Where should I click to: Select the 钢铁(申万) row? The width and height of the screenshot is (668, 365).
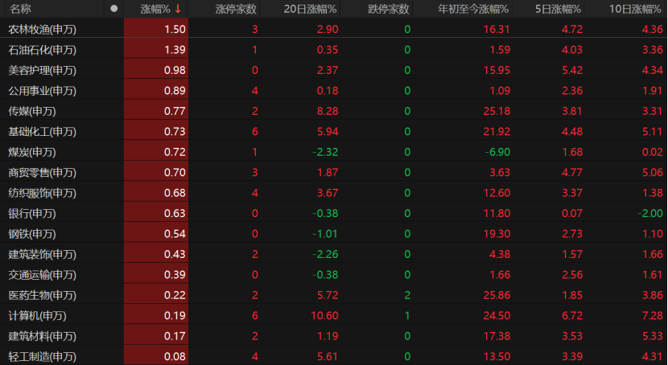pos(334,233)
